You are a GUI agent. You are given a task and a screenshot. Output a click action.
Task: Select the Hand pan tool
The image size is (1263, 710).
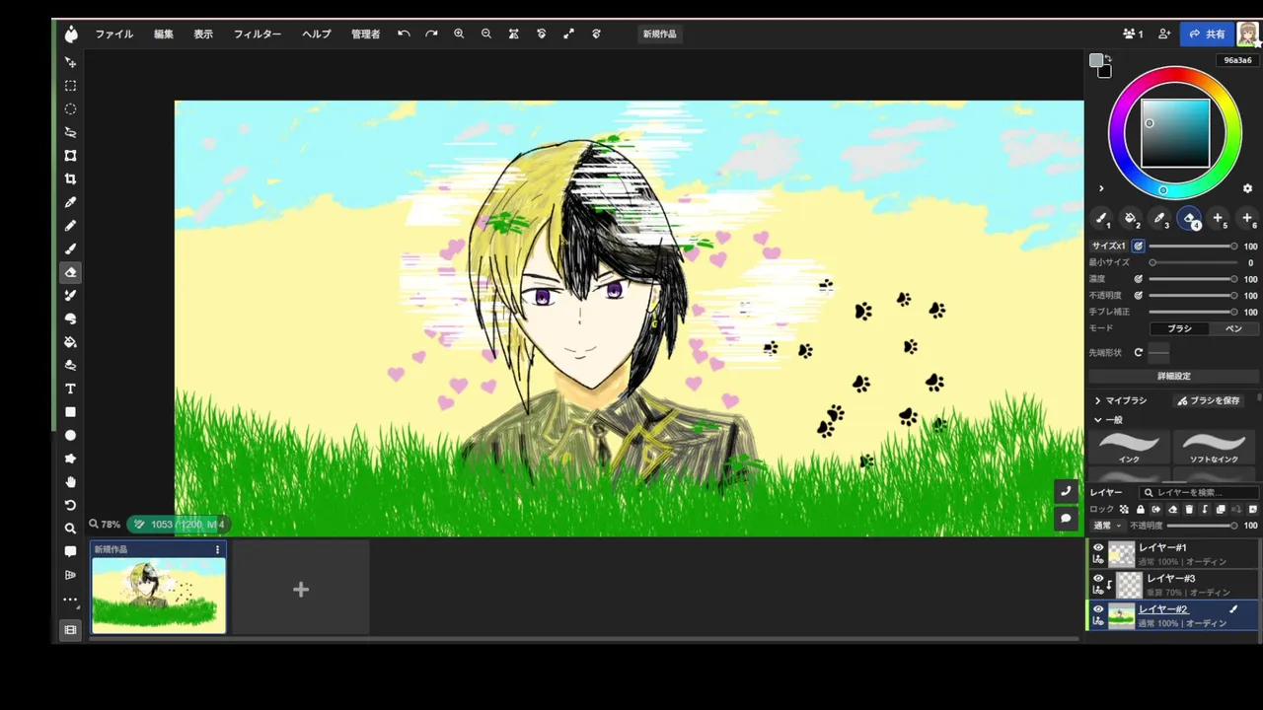(x=70, y=482)
